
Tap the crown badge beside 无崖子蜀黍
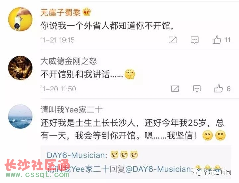tap(87, 12)
